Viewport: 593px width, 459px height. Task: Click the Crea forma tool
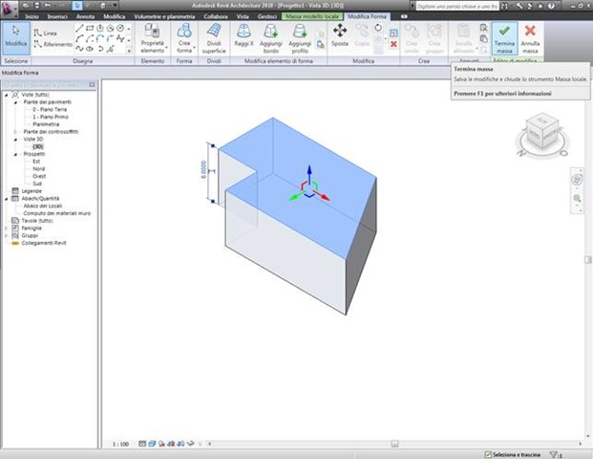pos(184,38)
